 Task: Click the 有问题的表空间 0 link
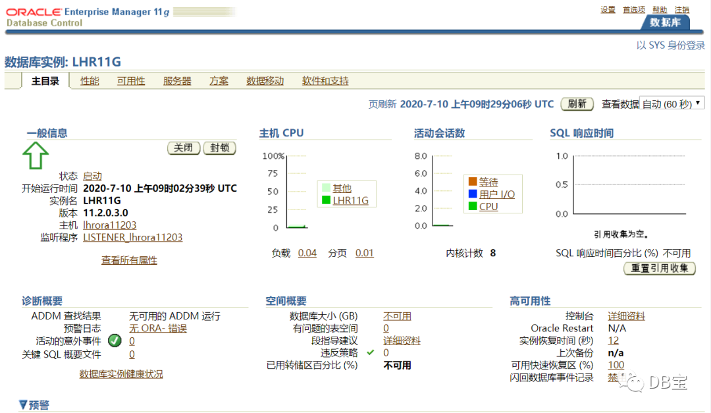[386, 328]
